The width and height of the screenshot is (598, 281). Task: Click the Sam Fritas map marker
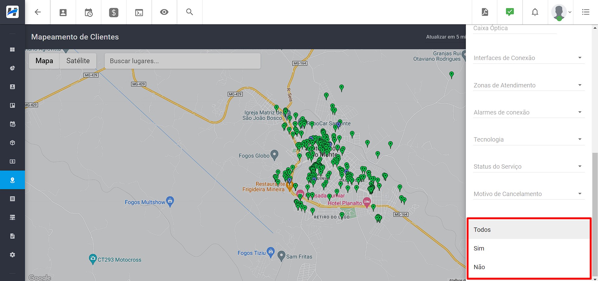point(281,256)
